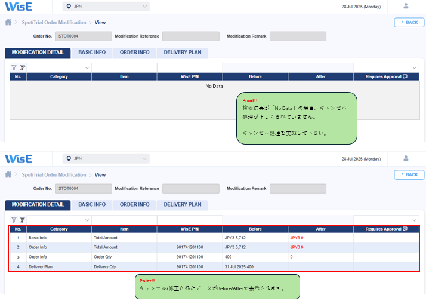Click the Item filter box above the populated table
426x304 pixels.
124,220
